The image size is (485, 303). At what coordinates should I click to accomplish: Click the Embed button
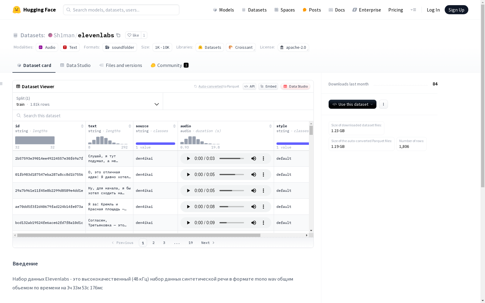tap(268, 86)
